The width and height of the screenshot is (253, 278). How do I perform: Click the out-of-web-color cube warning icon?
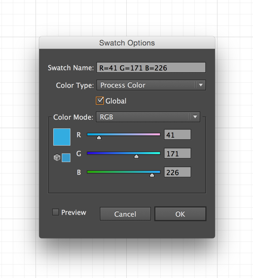click(x=57, y=157)
